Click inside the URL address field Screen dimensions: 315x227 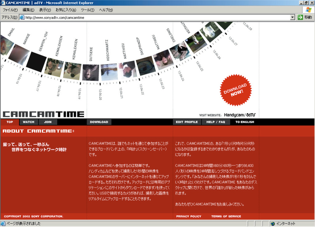[x=156, y=17]
